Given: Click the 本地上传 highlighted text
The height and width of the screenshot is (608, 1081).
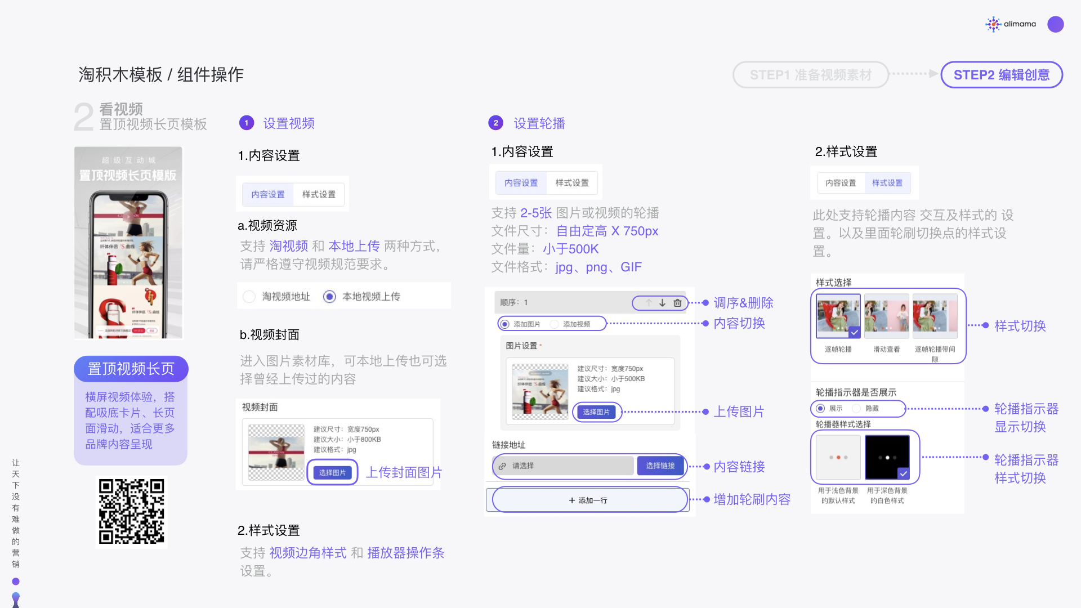Looking at the screenshot, I should point(354,246).
